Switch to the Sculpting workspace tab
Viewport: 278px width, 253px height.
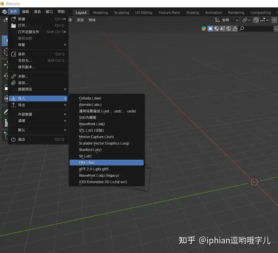point(122,13)
